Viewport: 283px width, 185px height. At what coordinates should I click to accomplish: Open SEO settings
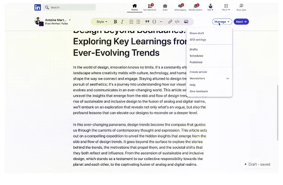click(198, 40)
